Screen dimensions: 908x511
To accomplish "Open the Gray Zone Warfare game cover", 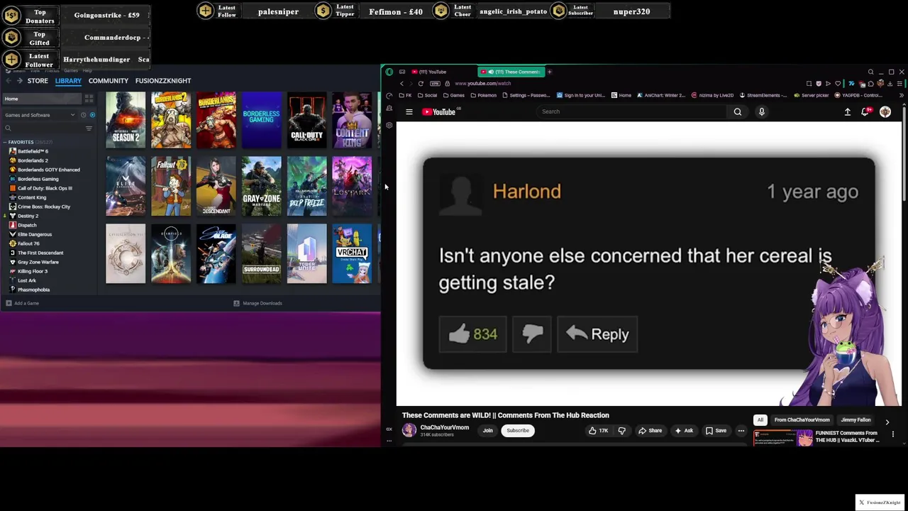I will tap(261, 186).
